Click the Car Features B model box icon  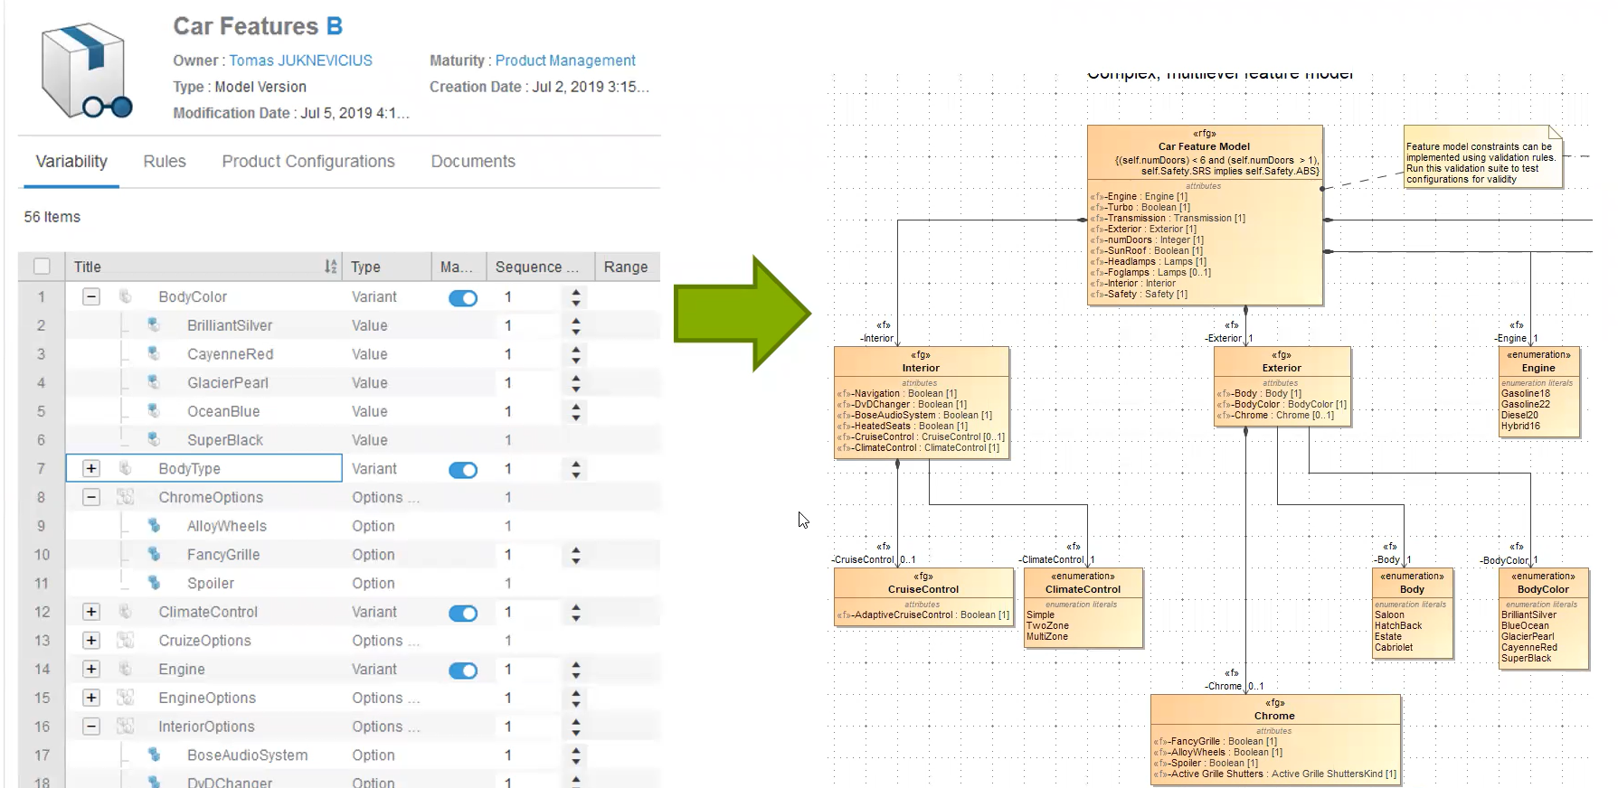[x=86, y=72]
